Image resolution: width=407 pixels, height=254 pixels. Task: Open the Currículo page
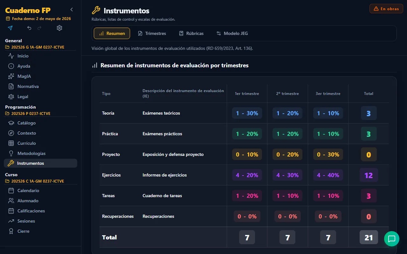(40, 143)
